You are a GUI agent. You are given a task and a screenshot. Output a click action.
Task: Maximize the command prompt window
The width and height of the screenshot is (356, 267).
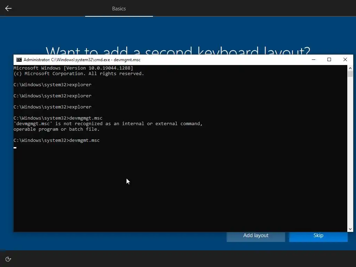(329, 59)
